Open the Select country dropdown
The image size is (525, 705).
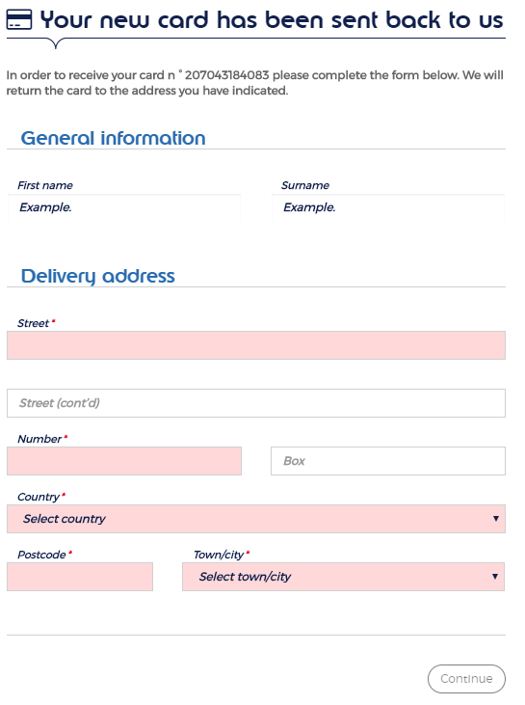pos(256,519)
